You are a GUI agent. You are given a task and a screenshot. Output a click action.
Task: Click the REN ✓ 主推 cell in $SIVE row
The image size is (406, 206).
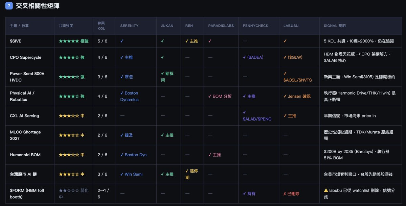click(x=191, y=41)
